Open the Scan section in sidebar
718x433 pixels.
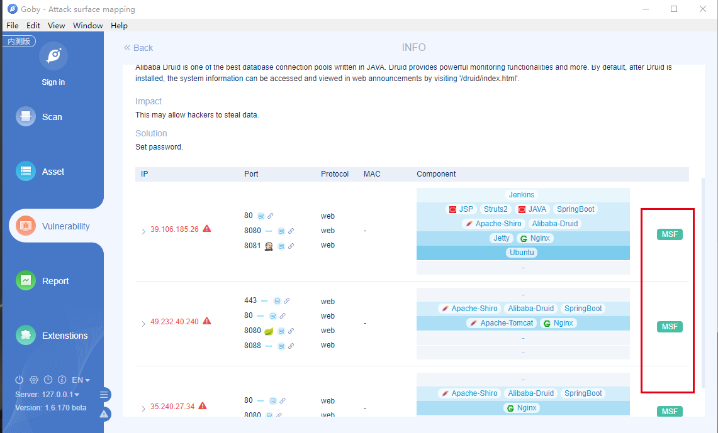tap(40, 117)
